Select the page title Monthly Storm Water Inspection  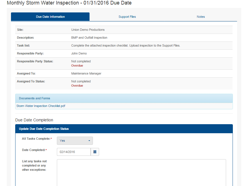click(69, 3)
